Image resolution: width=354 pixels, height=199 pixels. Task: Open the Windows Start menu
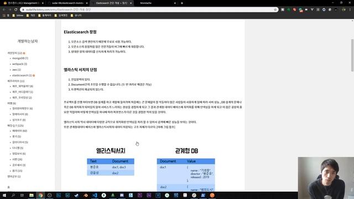click(x=4, y=195)
